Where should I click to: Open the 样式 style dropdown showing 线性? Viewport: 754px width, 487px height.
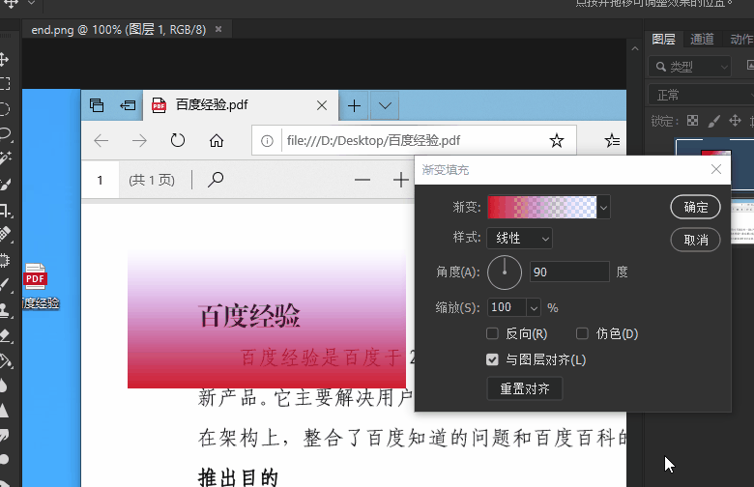pyautogui.click(x=519, y=239)
